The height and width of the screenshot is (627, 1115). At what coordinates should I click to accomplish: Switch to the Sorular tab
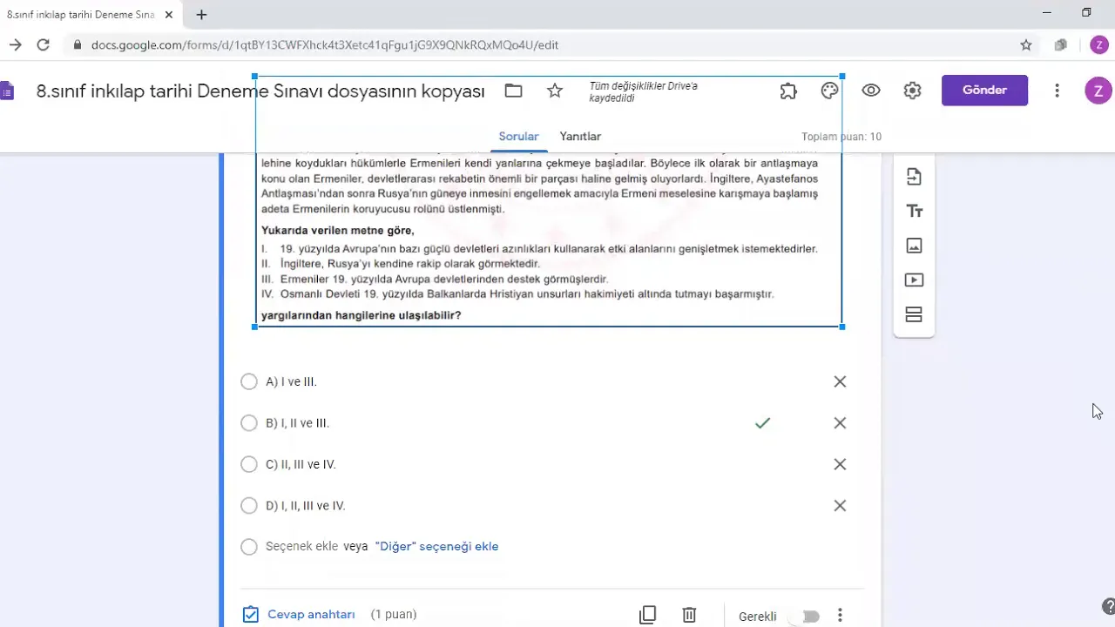(x=518, y=137)
